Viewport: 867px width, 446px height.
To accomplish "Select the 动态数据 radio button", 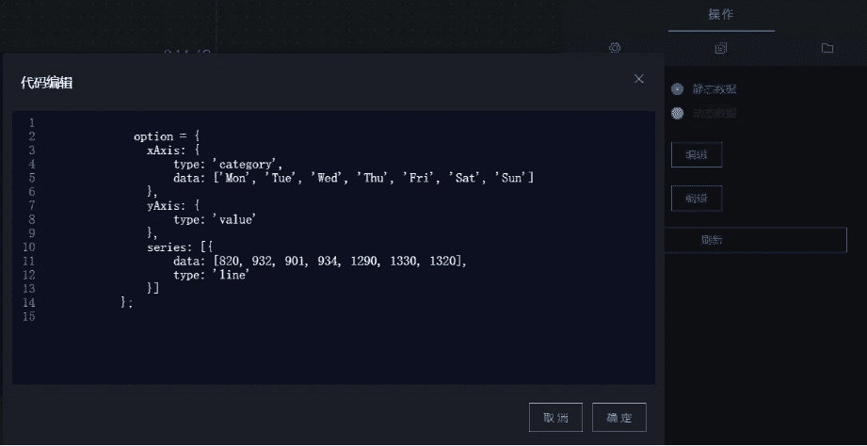I will pos(678,113).
